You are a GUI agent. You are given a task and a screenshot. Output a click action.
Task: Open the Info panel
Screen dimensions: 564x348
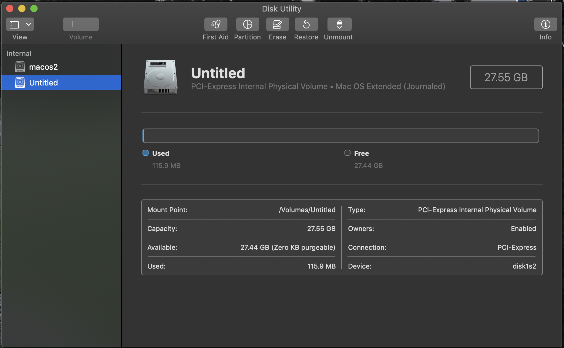546,24
